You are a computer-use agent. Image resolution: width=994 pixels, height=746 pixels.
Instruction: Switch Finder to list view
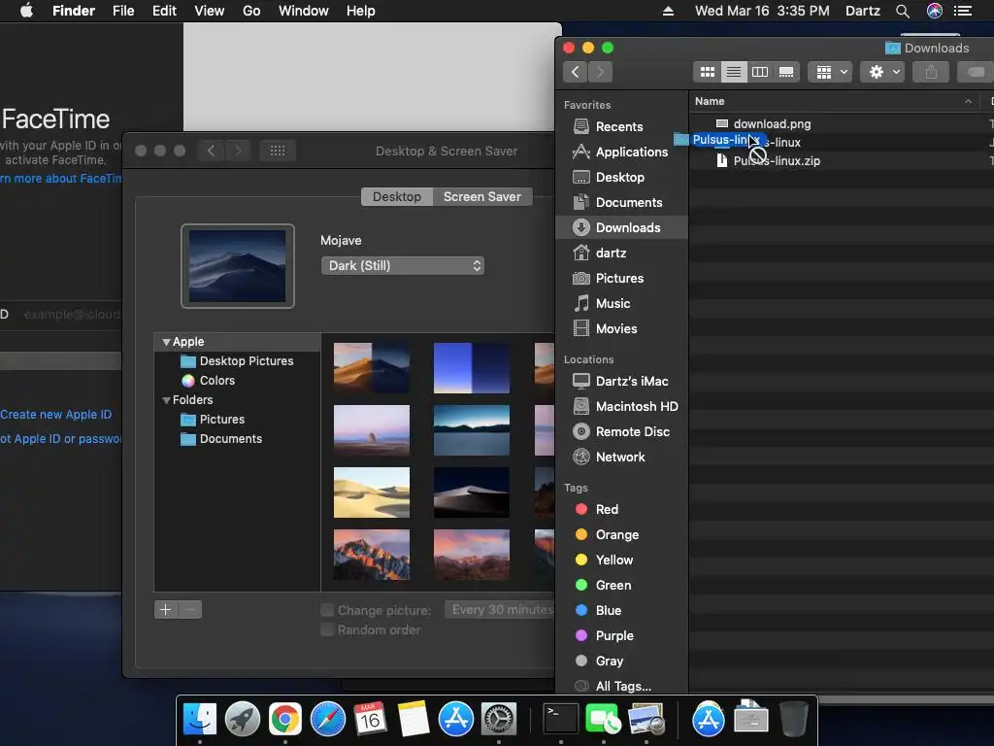tap(734, 72)
